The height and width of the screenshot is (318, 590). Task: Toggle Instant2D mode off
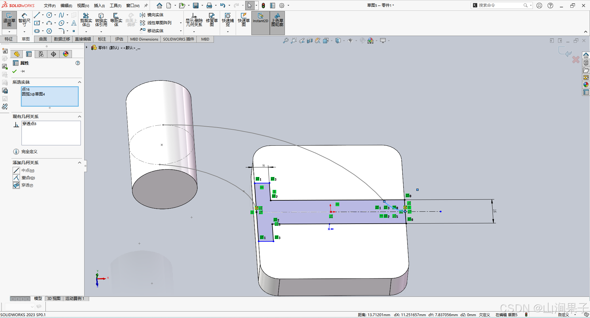tap(260, 20)
